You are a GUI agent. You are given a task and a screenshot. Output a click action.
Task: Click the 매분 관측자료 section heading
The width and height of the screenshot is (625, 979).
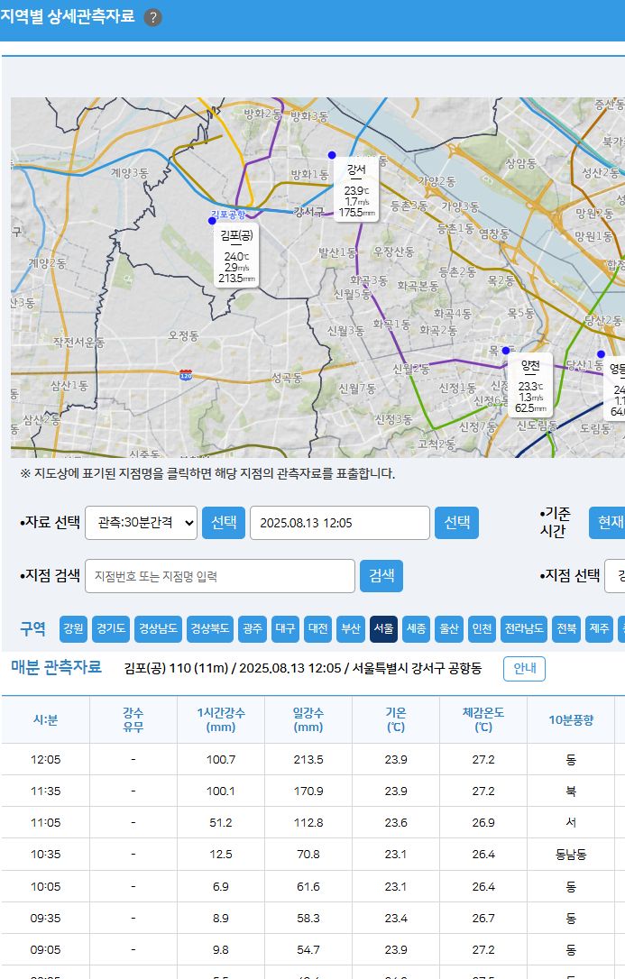coord(56,667)
